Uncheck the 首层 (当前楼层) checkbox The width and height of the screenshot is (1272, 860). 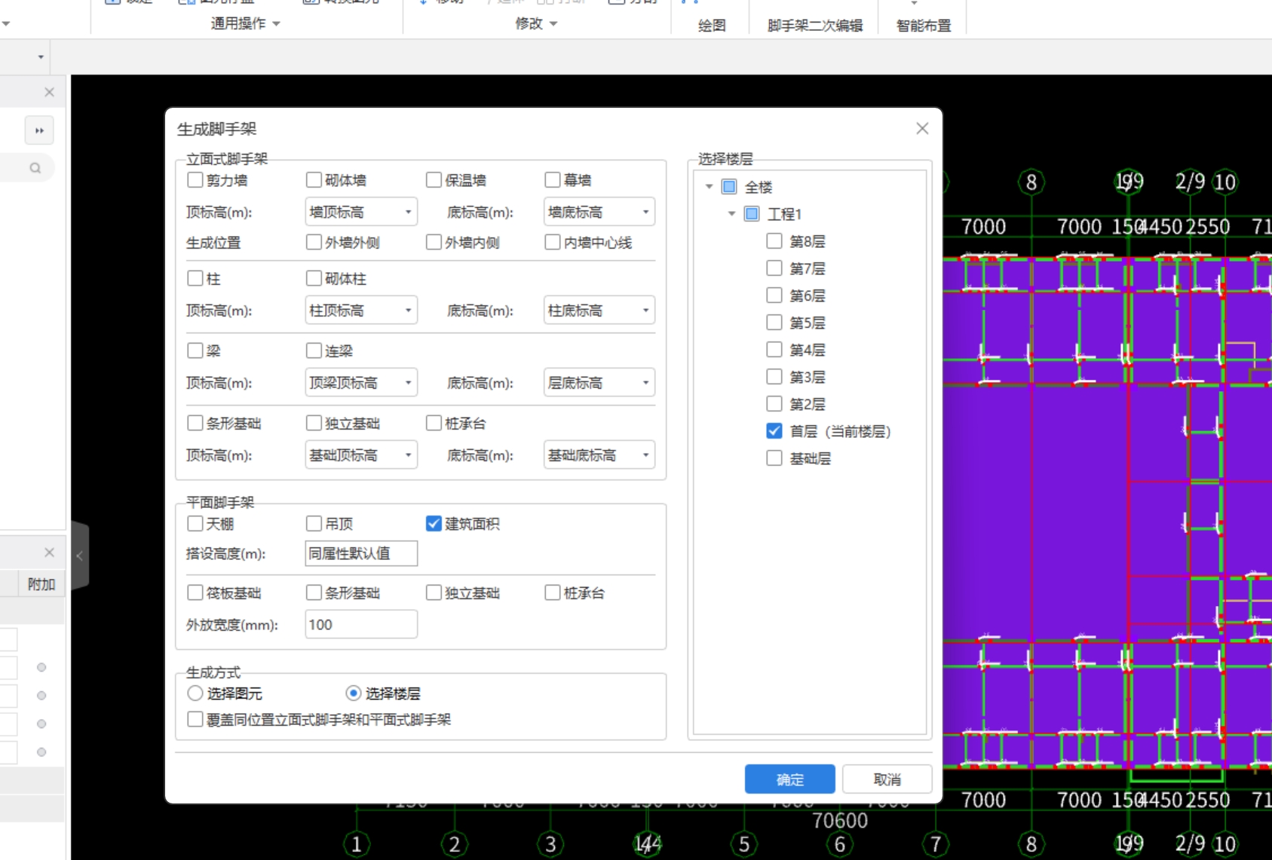coord(774,430)
